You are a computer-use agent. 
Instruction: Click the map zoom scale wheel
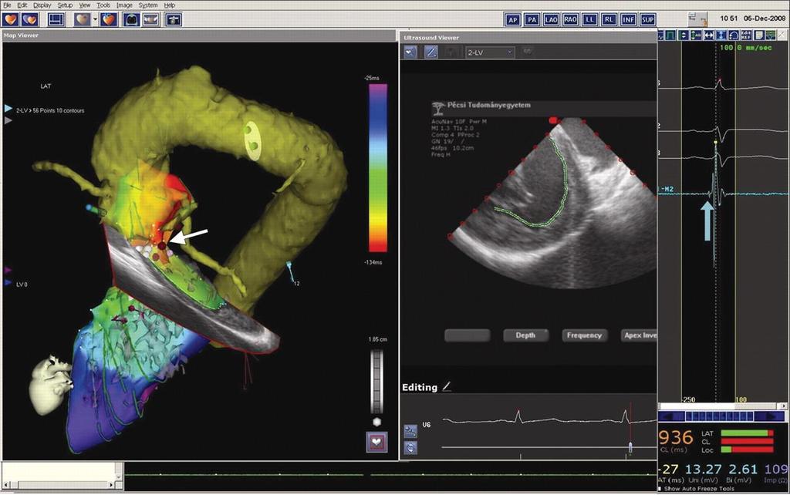[x=376, y=382]
